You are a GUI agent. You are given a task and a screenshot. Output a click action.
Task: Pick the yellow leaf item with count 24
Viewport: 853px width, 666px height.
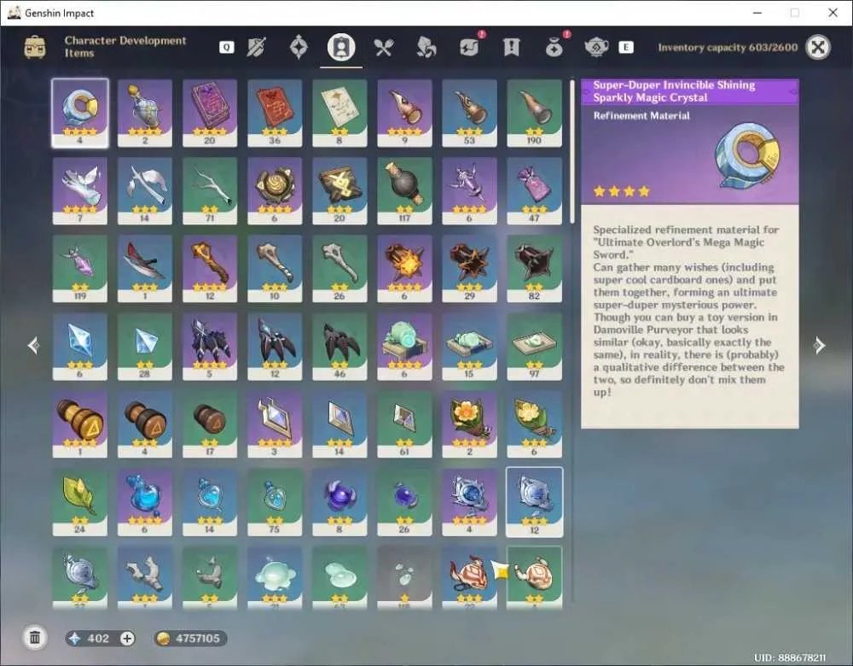[x=80, y=502]
